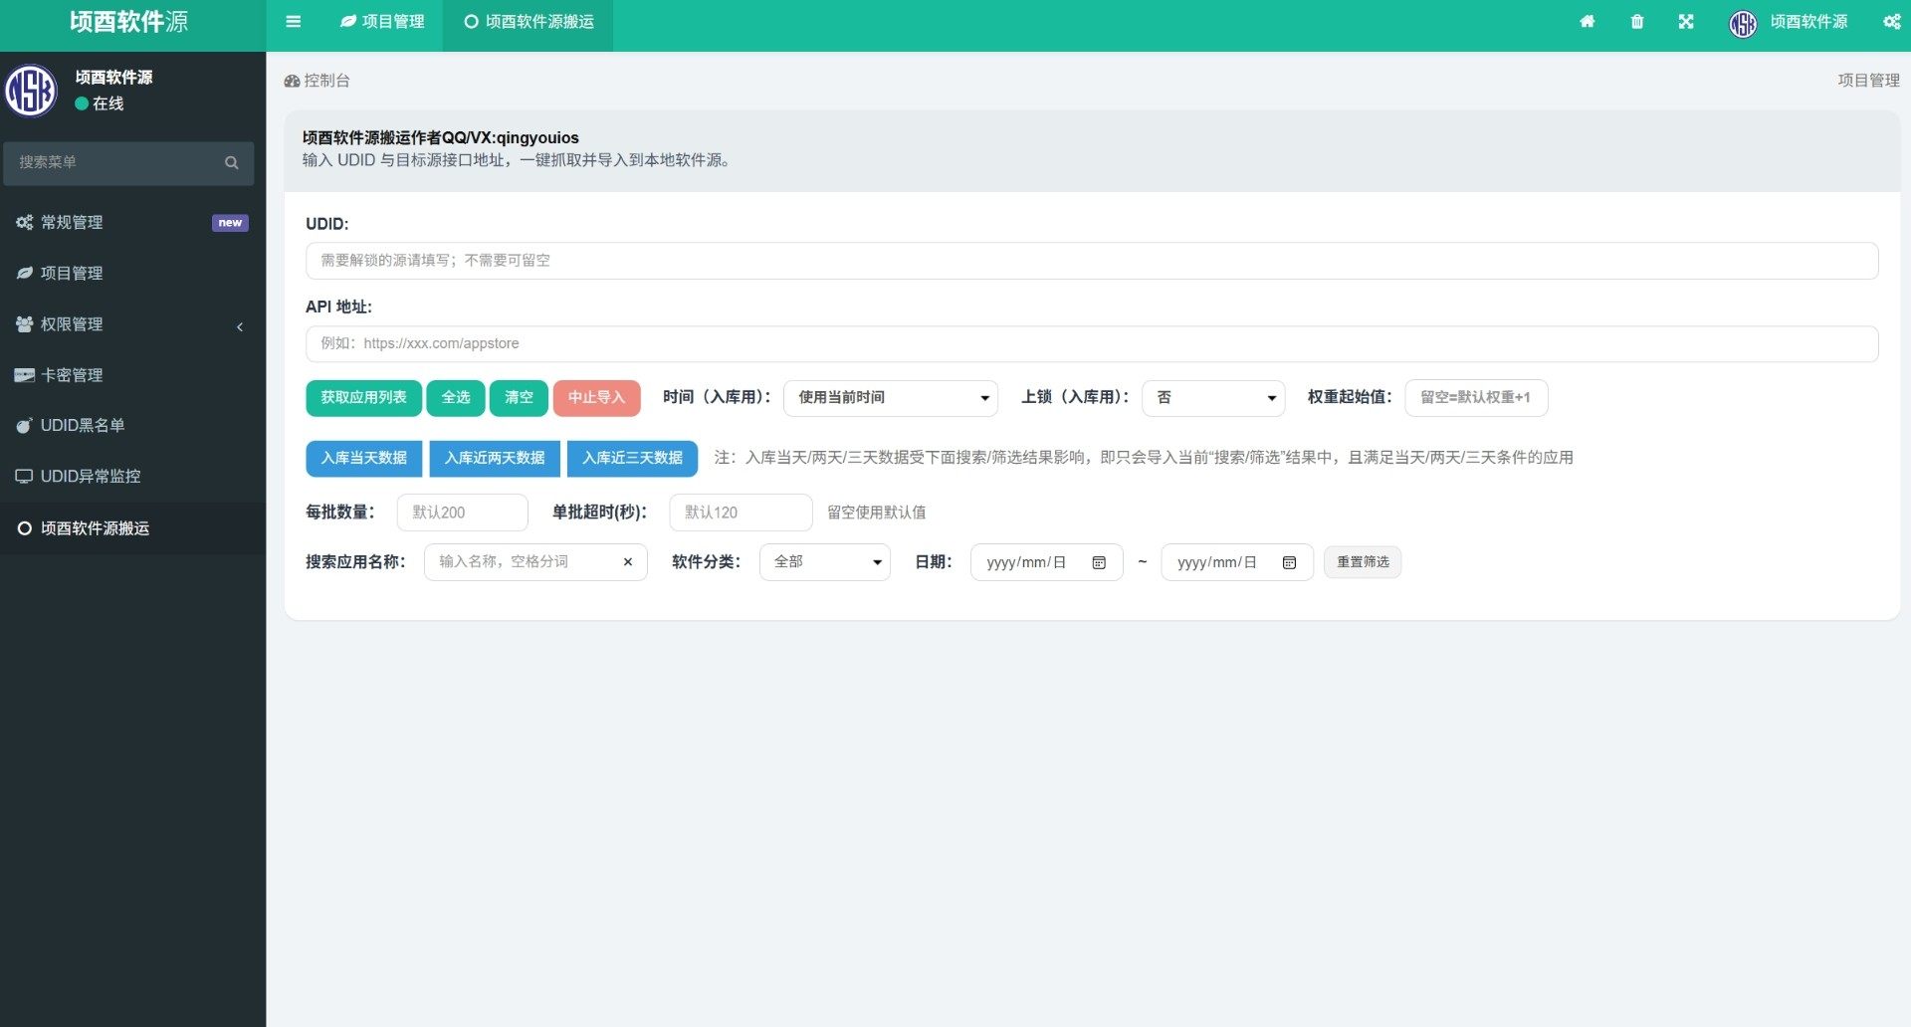This screenshot has width=1911, height=1027.
Task: Focus the 搜索应用名称 input field
Action: point(535,562)
